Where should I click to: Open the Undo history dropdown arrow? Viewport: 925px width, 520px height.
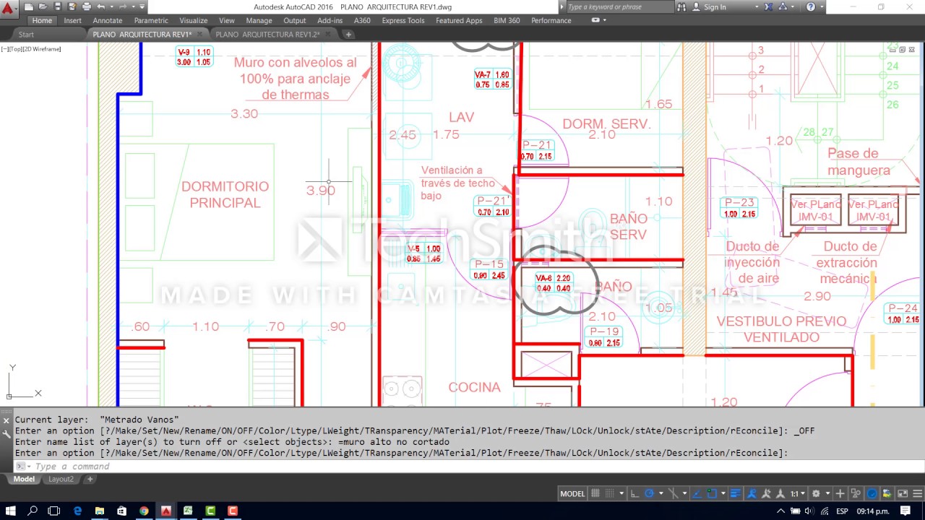click(x=112, y=6)
